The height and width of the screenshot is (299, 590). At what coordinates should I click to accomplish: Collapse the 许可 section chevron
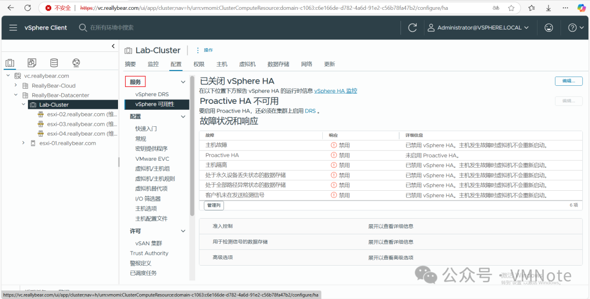[183, 231]
